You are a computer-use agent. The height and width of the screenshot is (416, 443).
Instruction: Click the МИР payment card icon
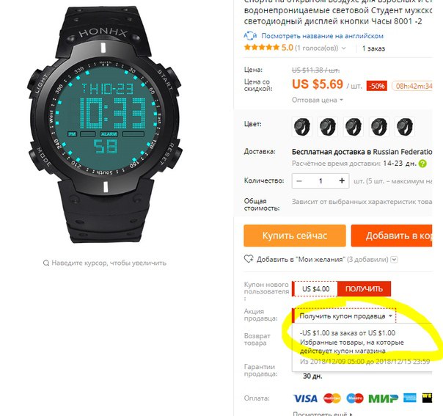tap(383, 398)
